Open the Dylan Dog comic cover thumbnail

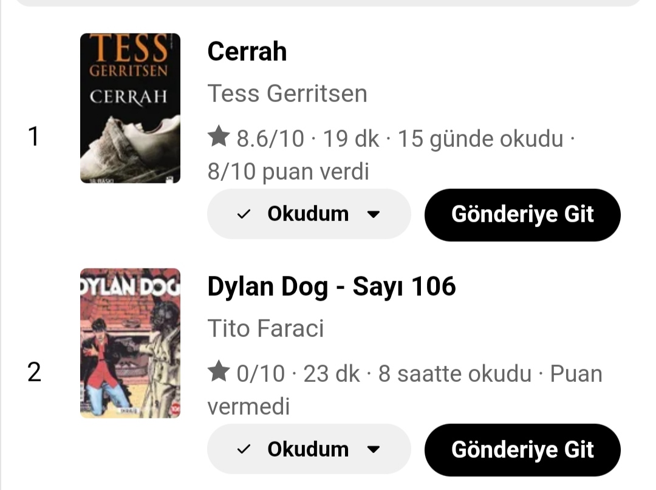(x=130, y=343)
